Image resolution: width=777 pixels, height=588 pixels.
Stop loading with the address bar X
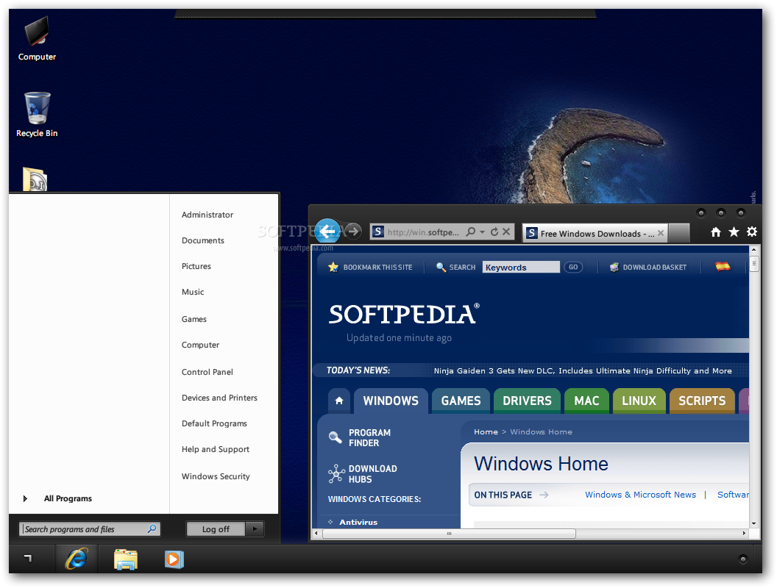(x=506, y=232)
